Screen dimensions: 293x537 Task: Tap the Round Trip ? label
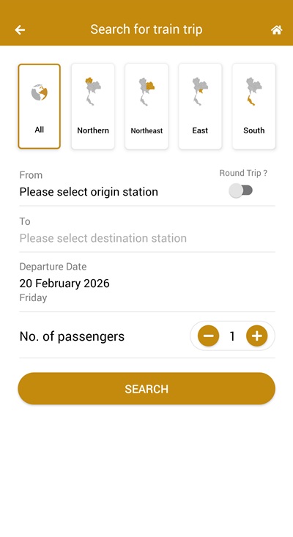(243, 173)
